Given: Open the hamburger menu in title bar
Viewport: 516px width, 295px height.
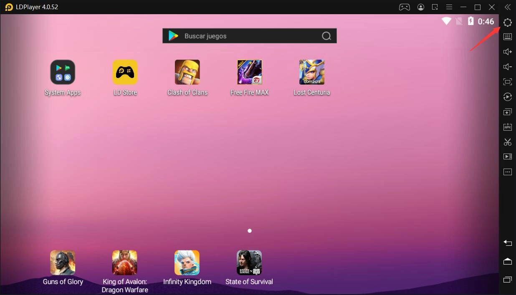Looking at the screenshot, I should pos(449,7).
